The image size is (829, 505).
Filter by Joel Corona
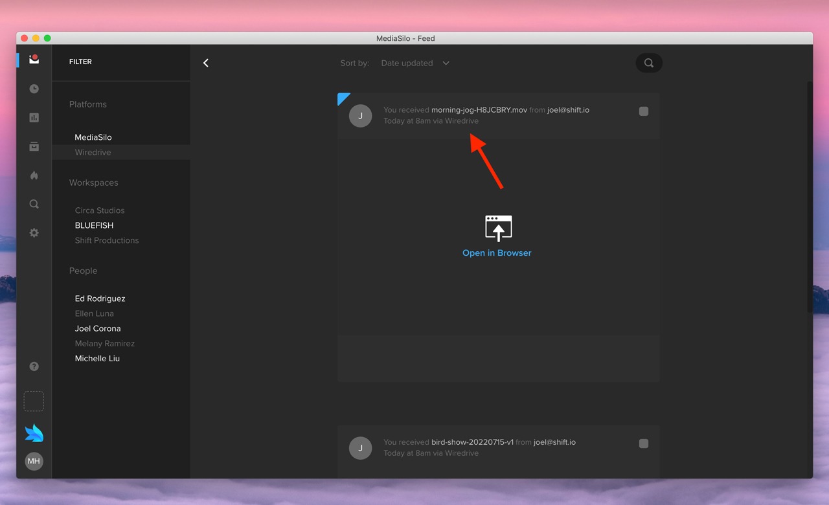coord(98,328)
